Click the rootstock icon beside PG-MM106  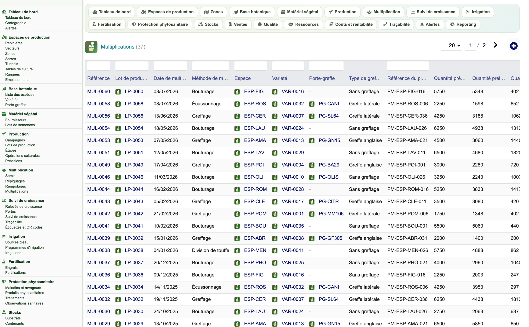tap(312, 214)
